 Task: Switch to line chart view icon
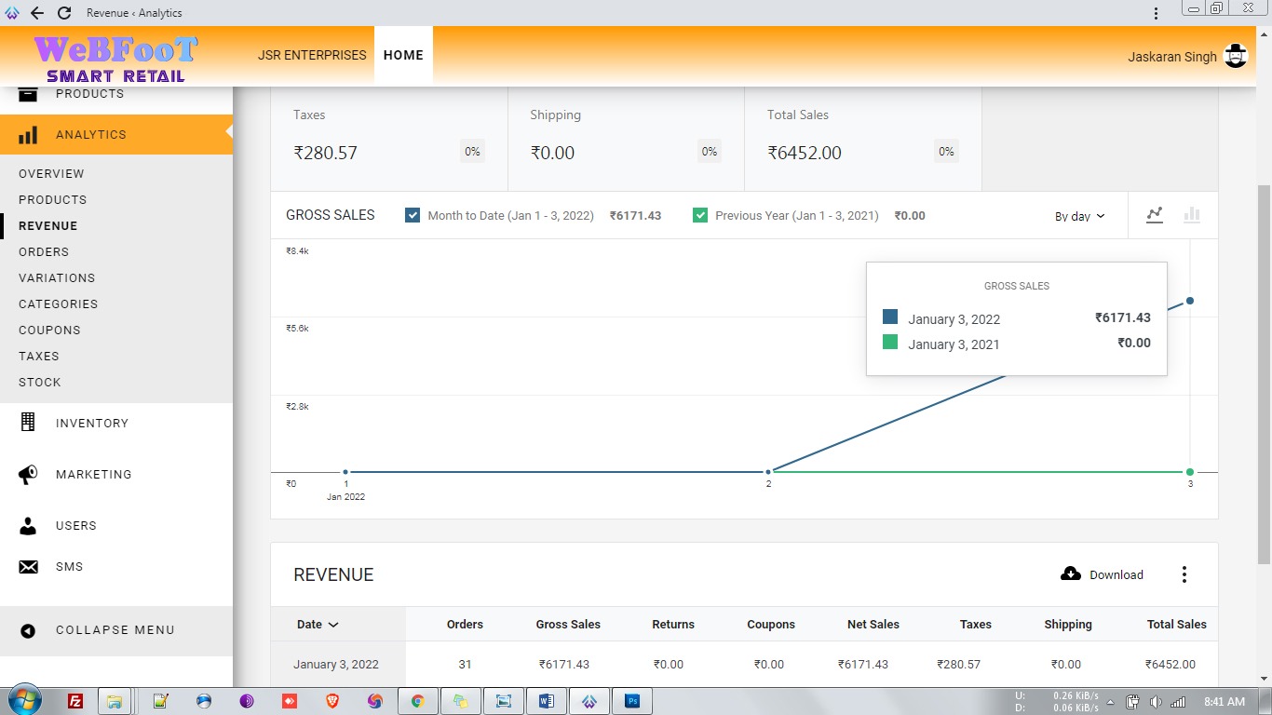pos(1155,215)
